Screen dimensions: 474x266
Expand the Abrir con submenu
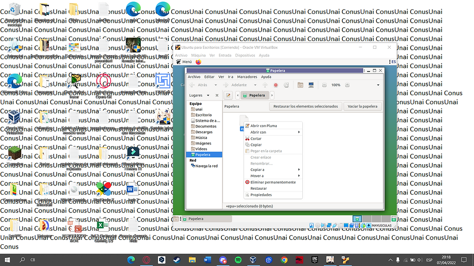click(x=273, y=132)
